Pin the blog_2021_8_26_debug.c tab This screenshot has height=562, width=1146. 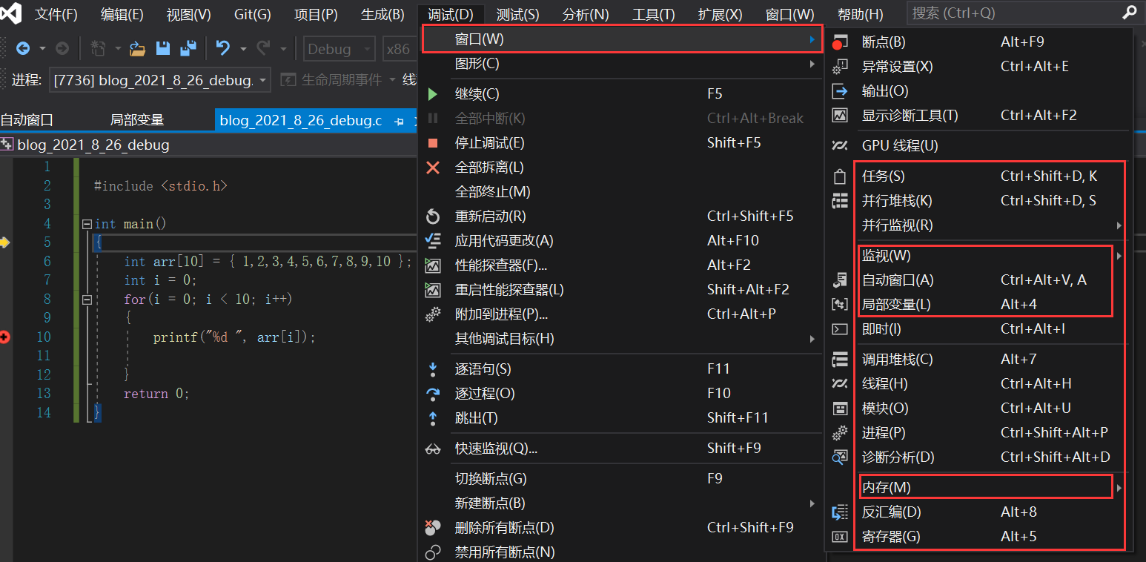[399, 121]
